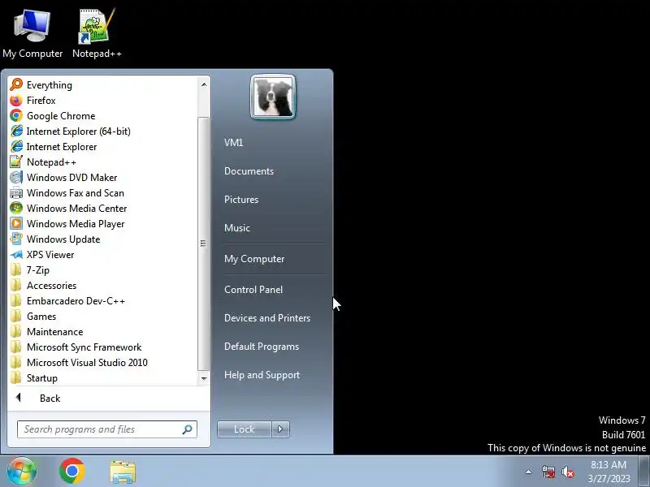The width and height of the screenshot is (650, 487).
Task: Click Notepad++ icon in Start menu list
Action: click(x=16, y=162)
